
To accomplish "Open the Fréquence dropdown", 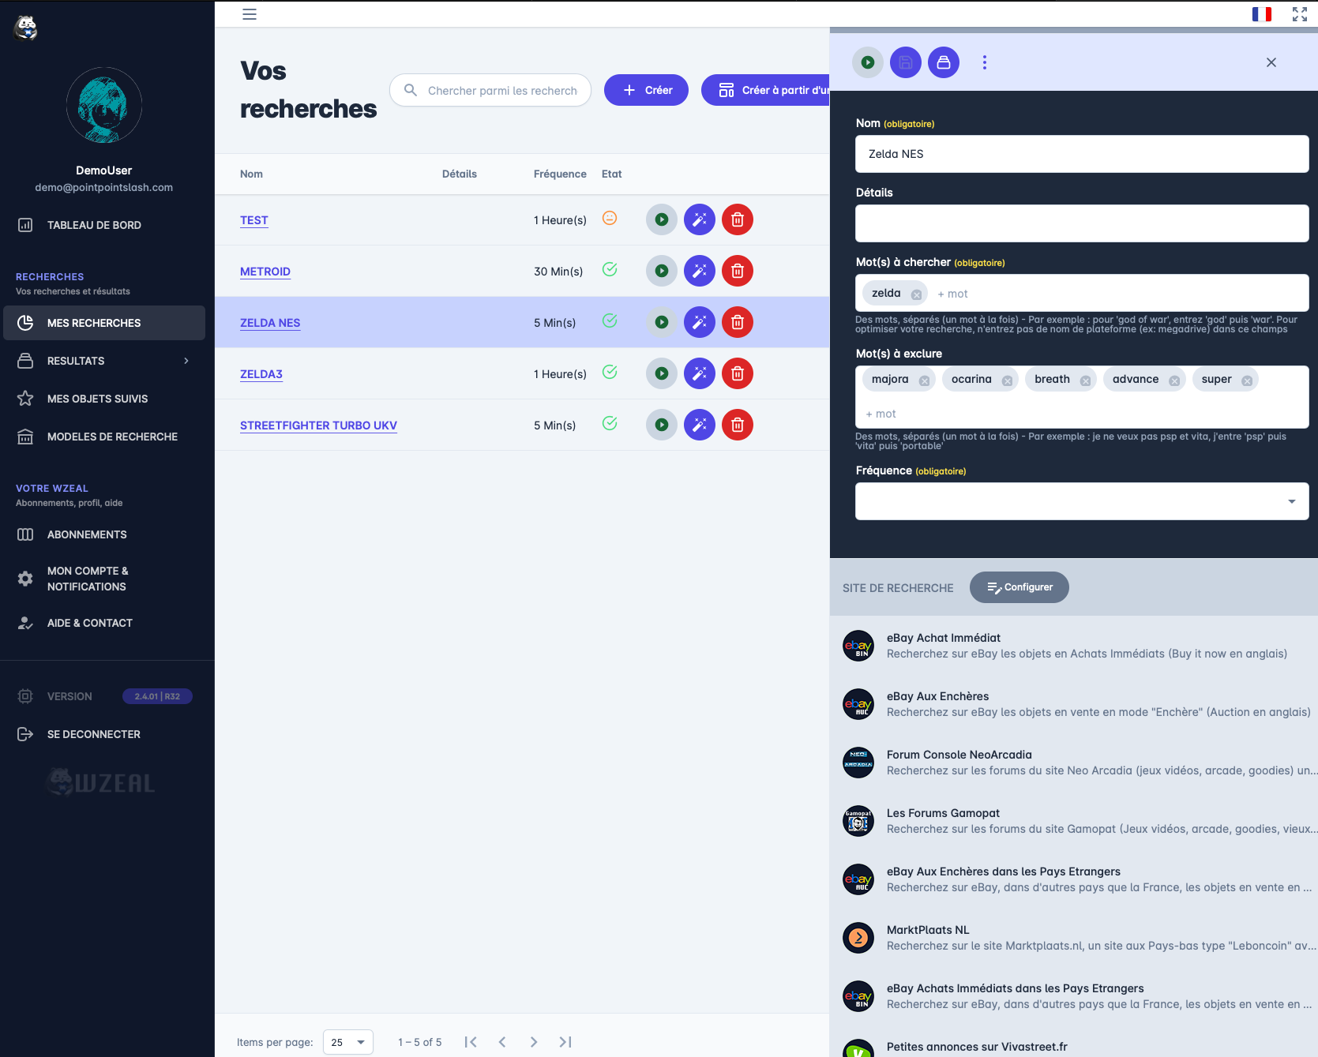I will click(1082, 501).
